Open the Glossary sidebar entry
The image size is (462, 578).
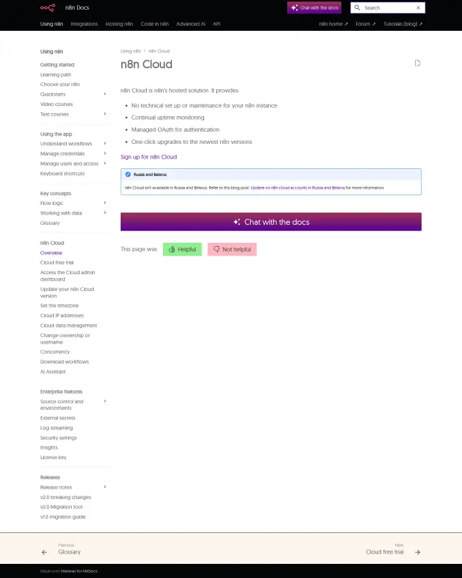(50, 223)
